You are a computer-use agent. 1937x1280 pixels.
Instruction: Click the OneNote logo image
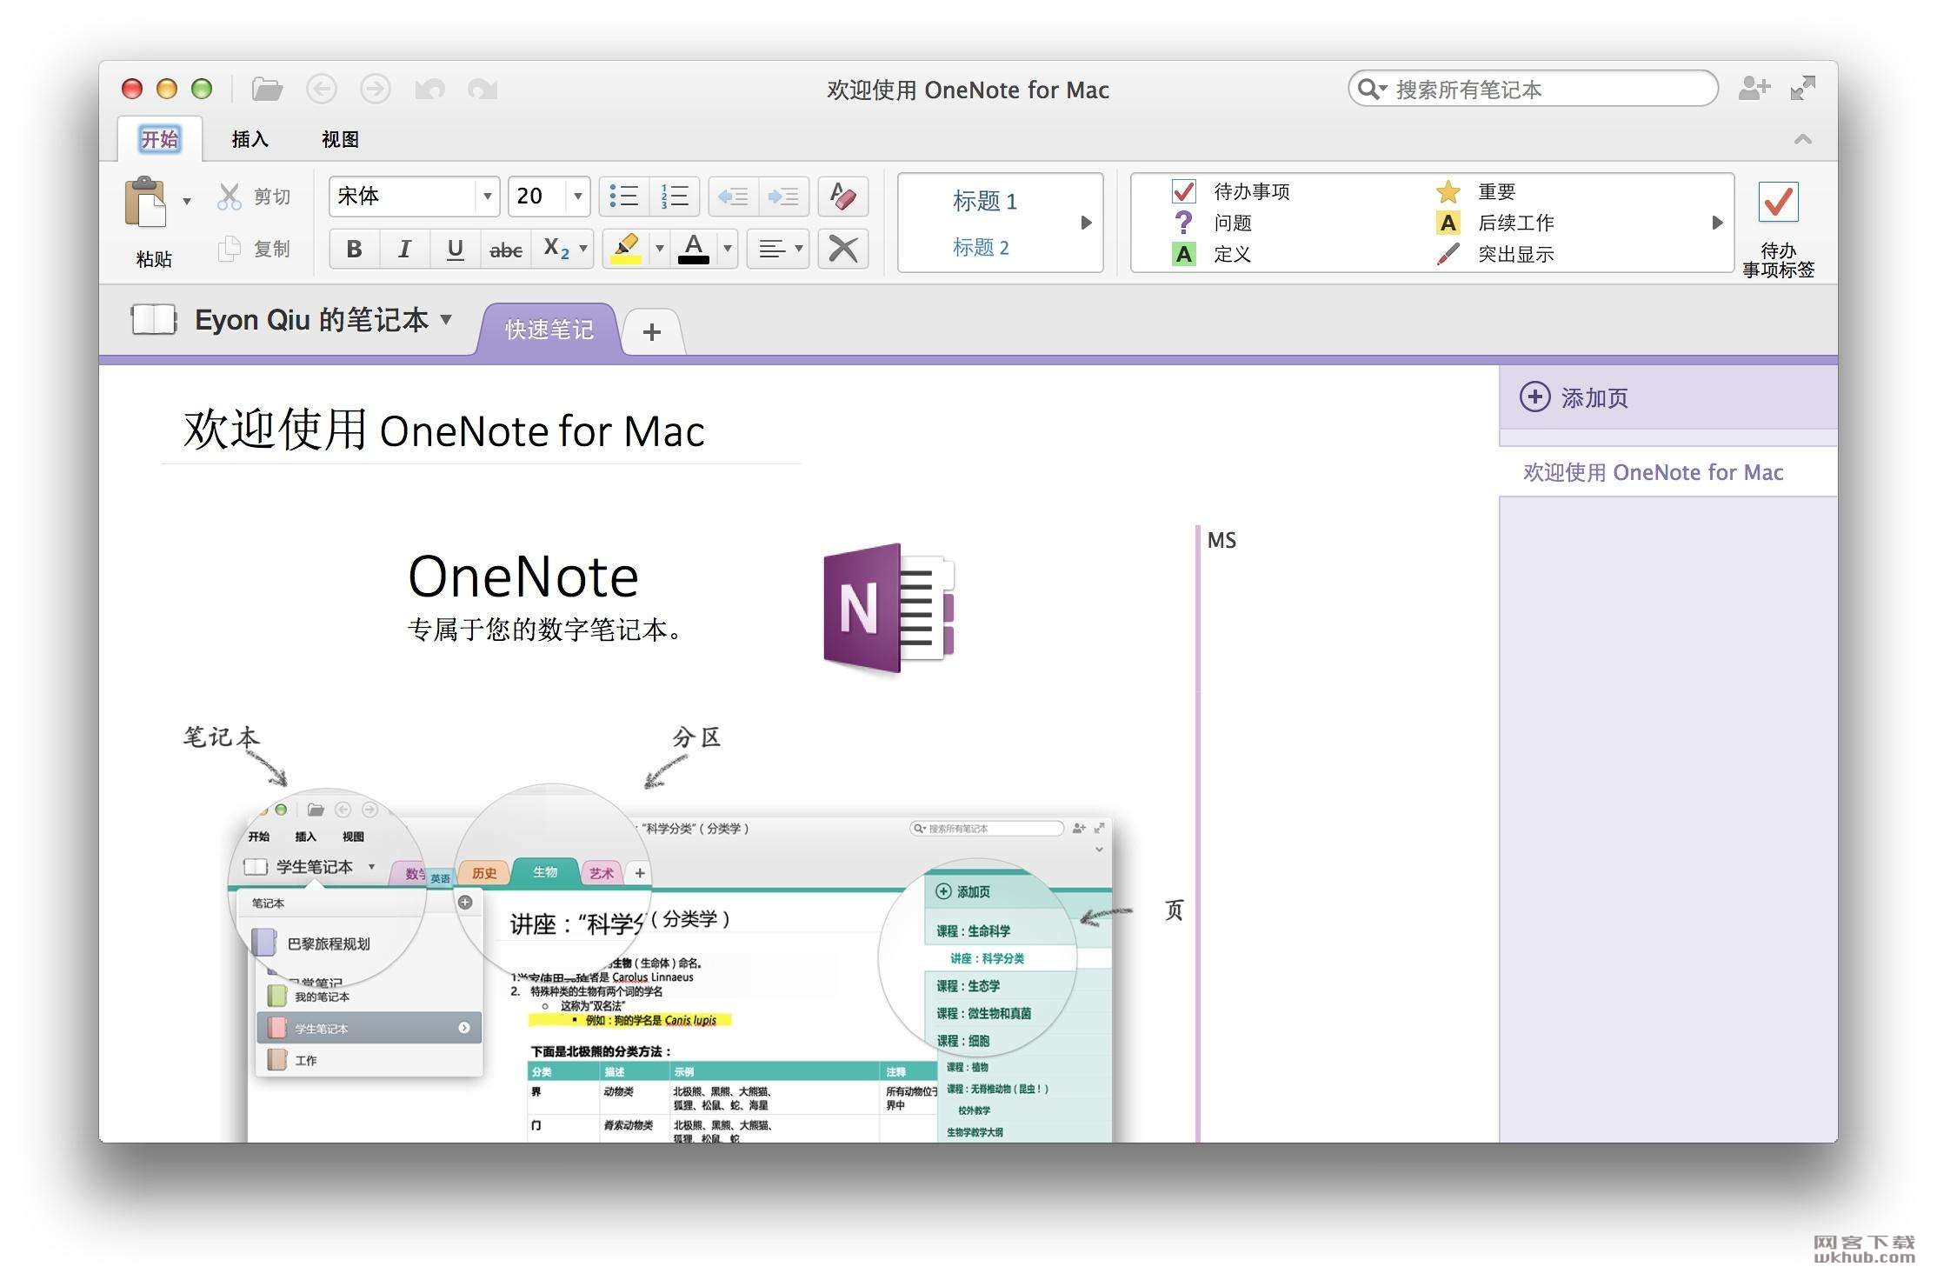click(889, 609)
